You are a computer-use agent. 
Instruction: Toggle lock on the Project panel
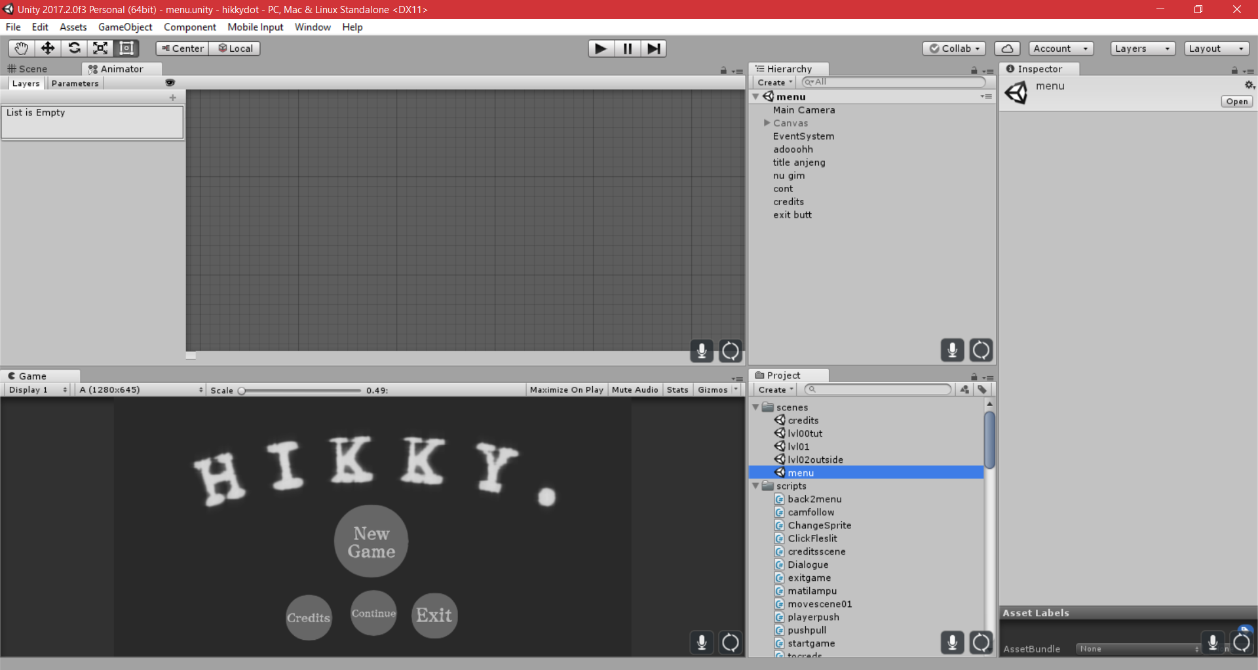974,377
